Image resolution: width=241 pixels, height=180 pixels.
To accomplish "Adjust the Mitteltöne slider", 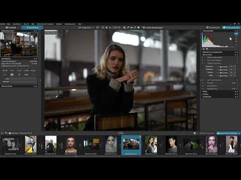I will pos(222,69).
